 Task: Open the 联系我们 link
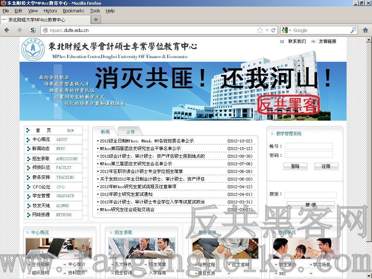tap(297, 41)
